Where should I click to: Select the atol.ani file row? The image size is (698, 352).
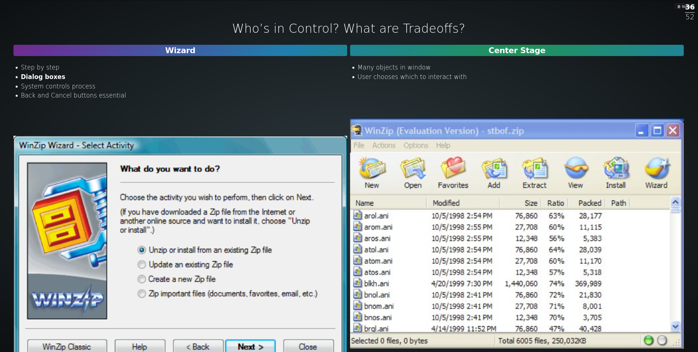[510, 249]
